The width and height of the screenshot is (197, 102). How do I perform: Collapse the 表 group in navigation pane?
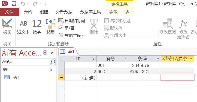(51, 70)
